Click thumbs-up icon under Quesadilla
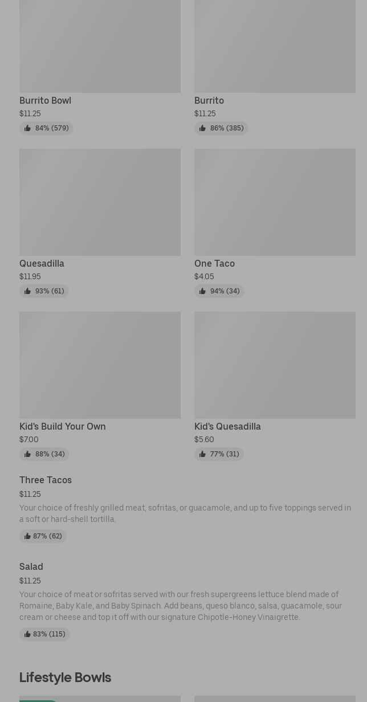Screen dimensions: 367x702 27,291
